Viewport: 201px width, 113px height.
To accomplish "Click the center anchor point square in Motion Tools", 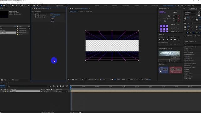I will tap(164, 29).
